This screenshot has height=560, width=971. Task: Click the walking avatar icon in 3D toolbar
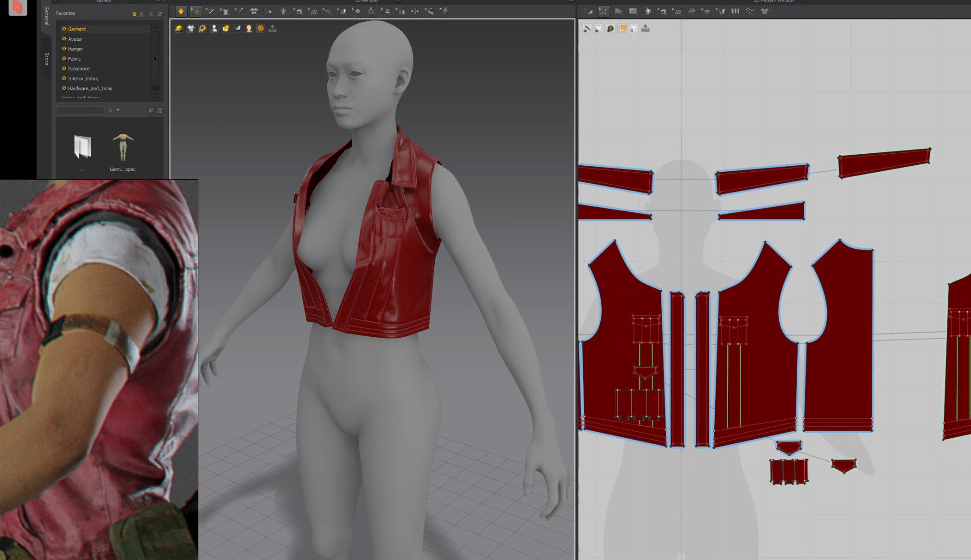tap(444, 11)
